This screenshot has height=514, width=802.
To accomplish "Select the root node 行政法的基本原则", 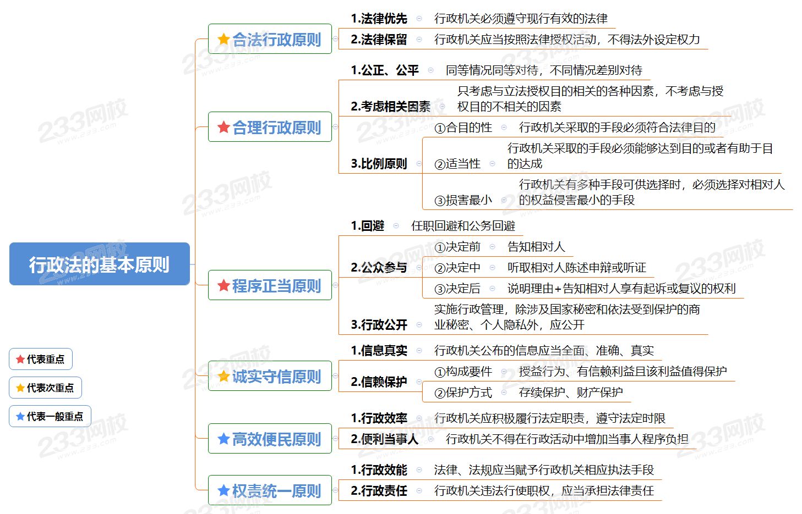I will point(100,264).
